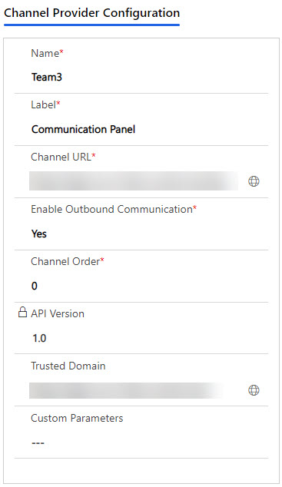
Task: Click the Enable Outbound Communication label
Action: [x=111, y=210]
